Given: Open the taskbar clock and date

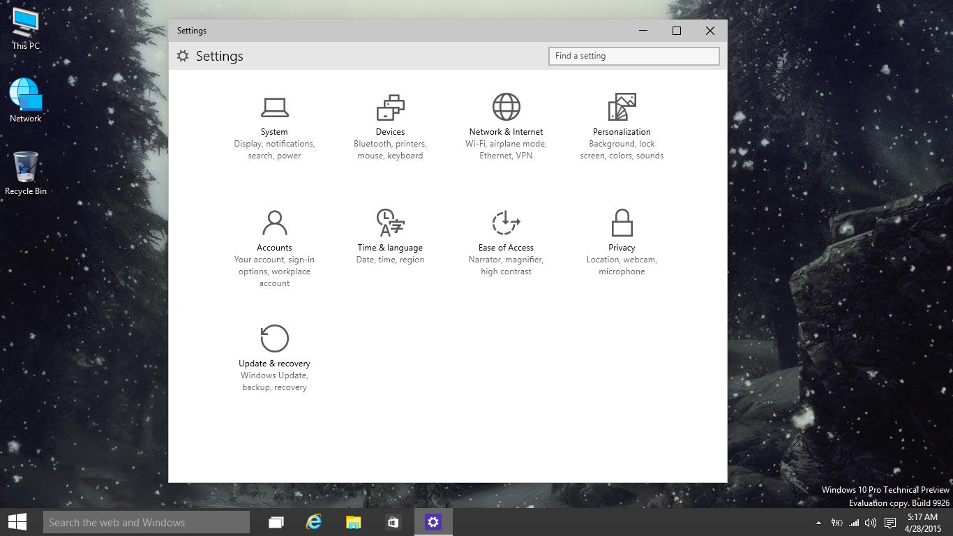Looking at the screenshot, I should click(x=923, y=523).
